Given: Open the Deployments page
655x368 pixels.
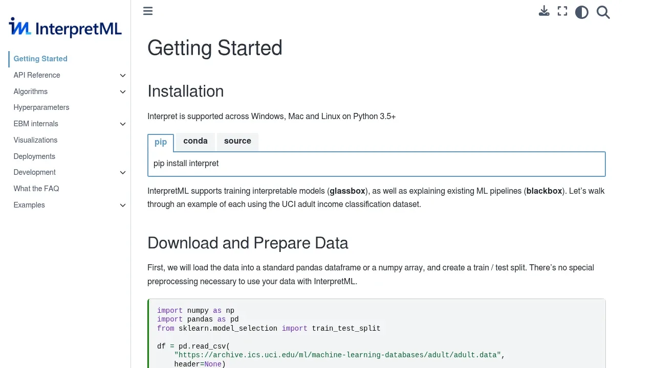Looking at the screenshot, I should 34,156.
